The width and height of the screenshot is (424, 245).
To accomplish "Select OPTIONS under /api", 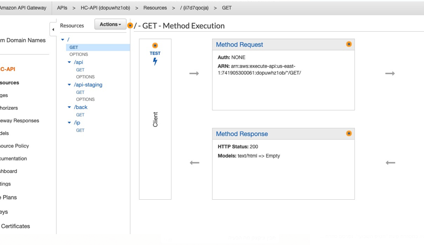I will pos(85,77).
